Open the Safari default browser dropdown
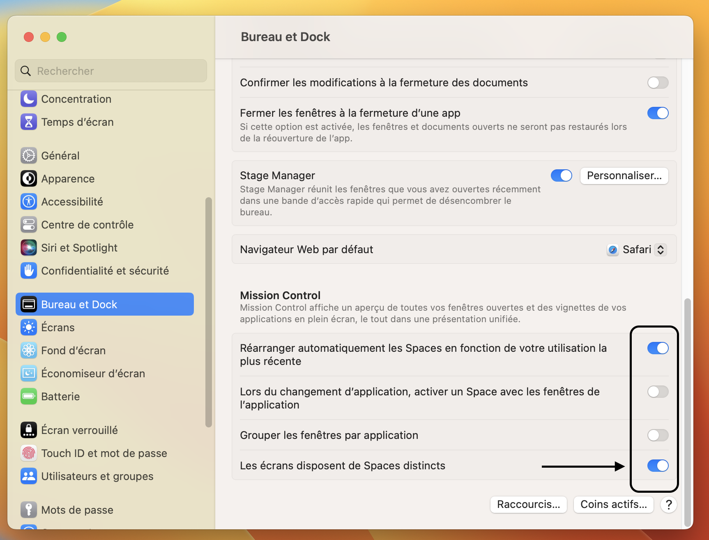This screenshot has width=709, height=540. tap(637, 249)
